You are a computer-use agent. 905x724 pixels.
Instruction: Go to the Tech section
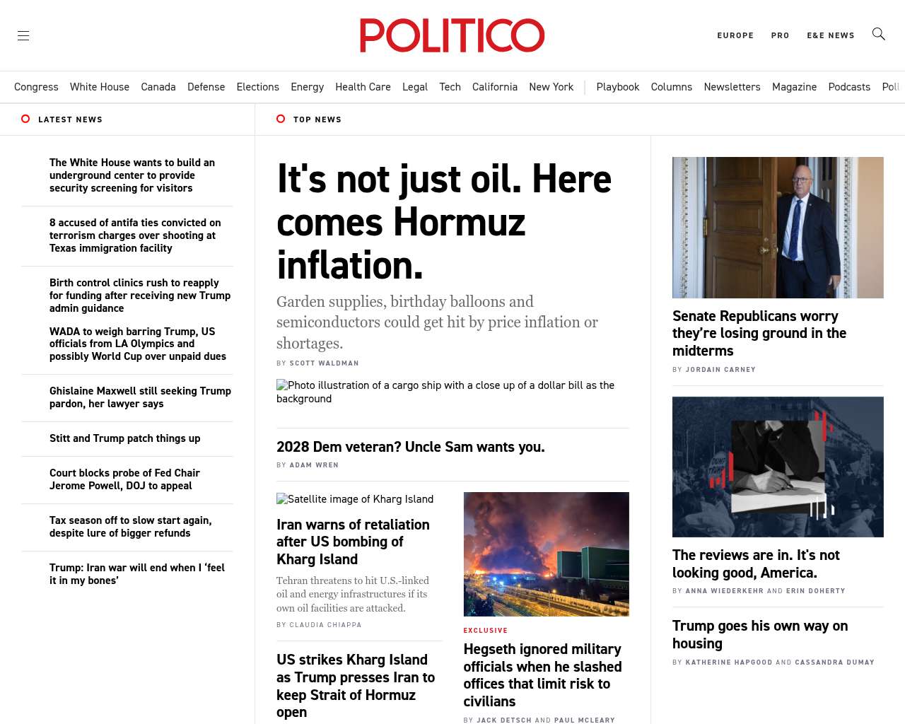[x=450, y=87]
